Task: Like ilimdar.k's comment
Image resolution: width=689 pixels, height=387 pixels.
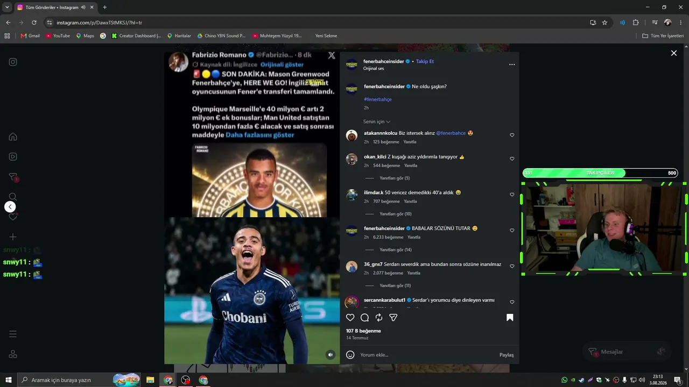Action: (x=512, y=195)
